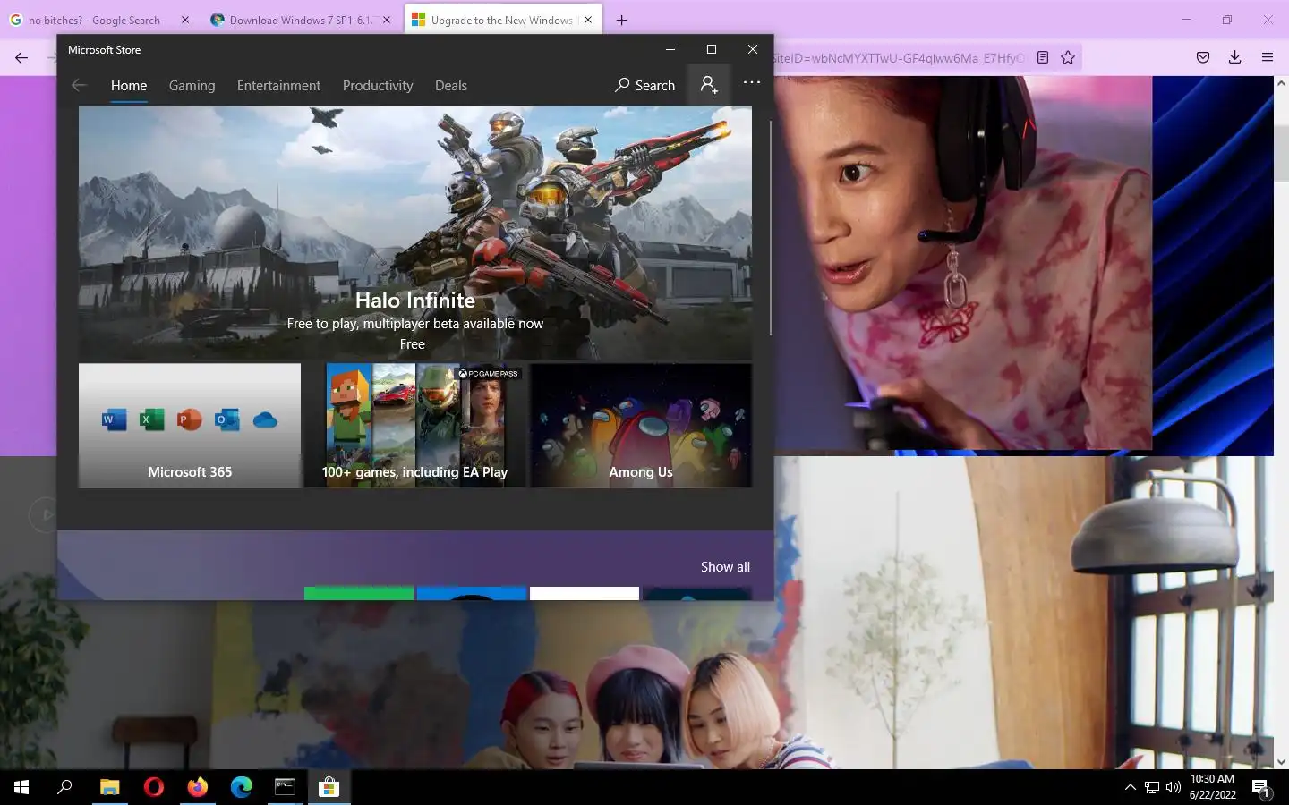
Task: Switch to the Productivity tab in Store
Action: coord(378,86)
